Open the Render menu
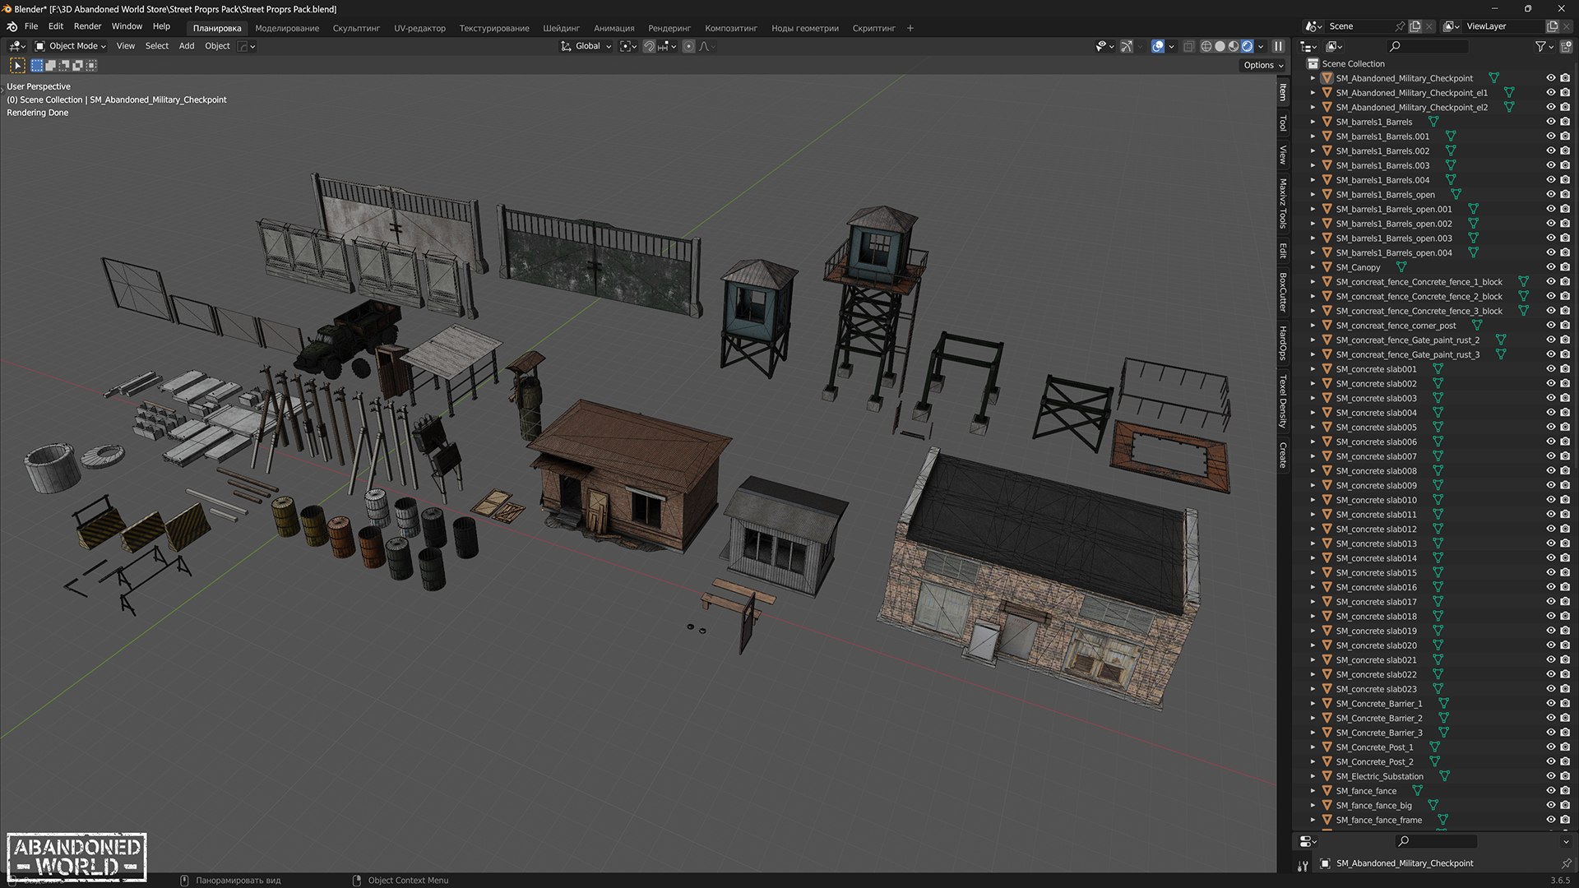The width and height of the screenshot is (1579, 888). (x=87, y=26)
